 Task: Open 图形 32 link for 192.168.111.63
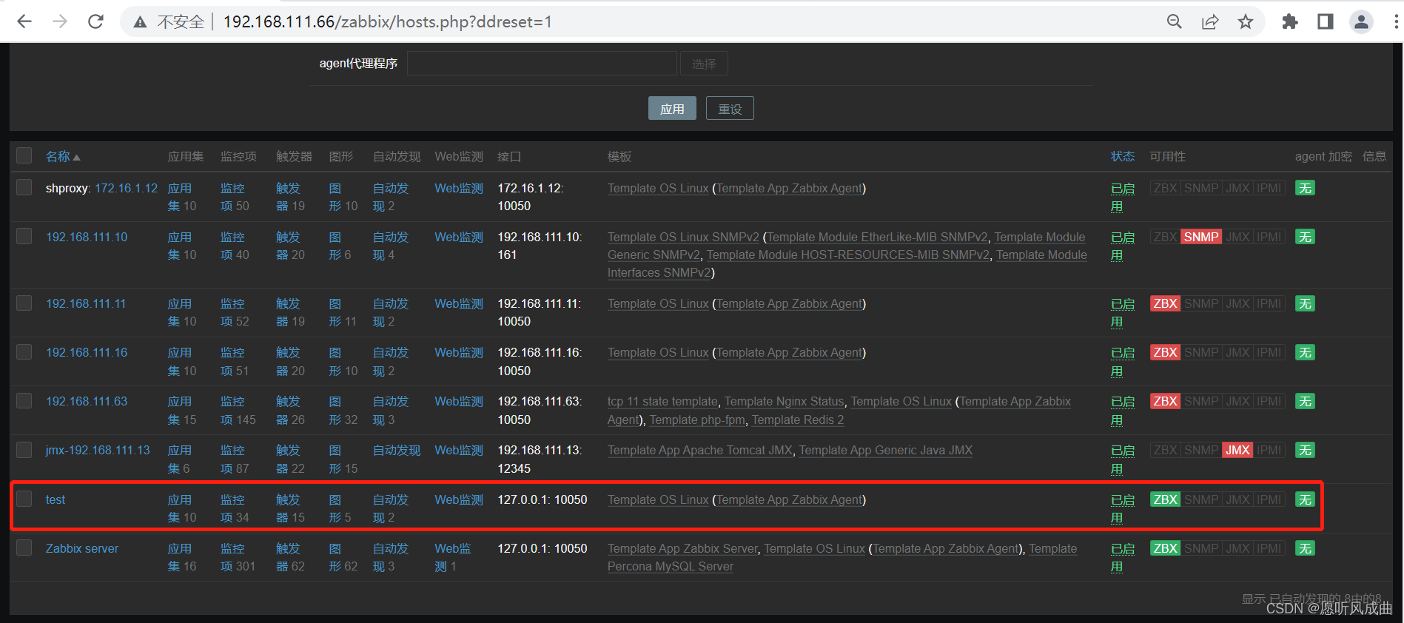pyautogui.click(x=343, y=410)
